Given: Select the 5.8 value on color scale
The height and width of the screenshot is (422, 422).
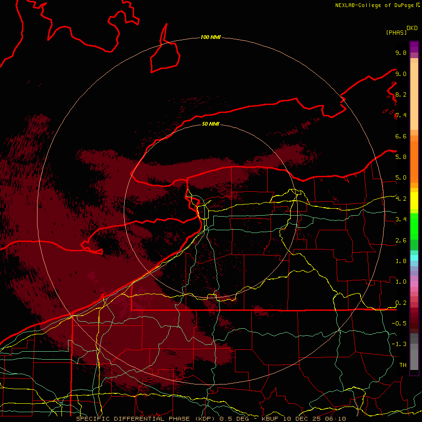Looking at the screenshot, I should [x=401, y=157].
